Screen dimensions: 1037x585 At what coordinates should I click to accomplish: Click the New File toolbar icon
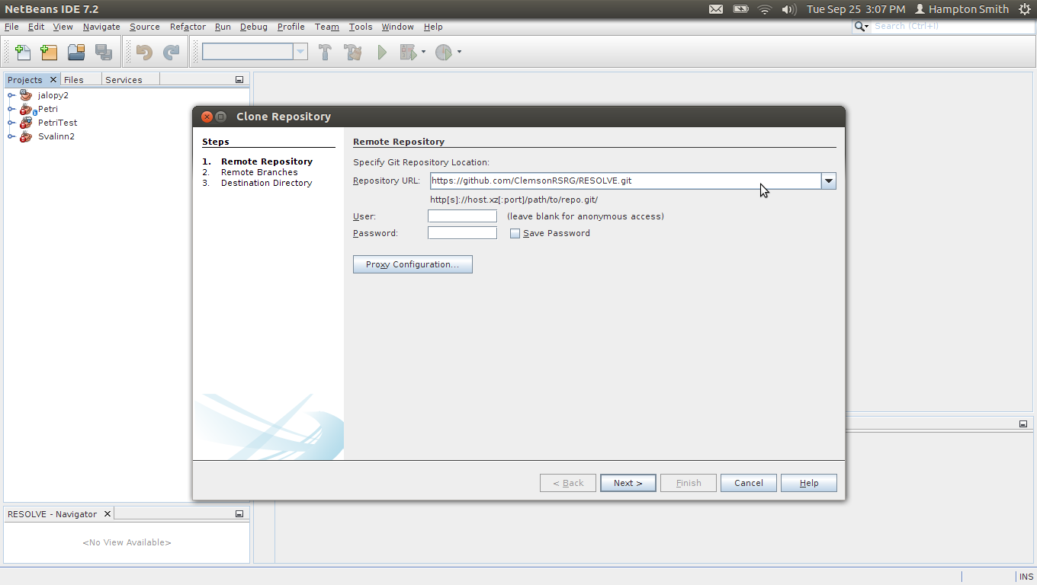coord(23,53)
